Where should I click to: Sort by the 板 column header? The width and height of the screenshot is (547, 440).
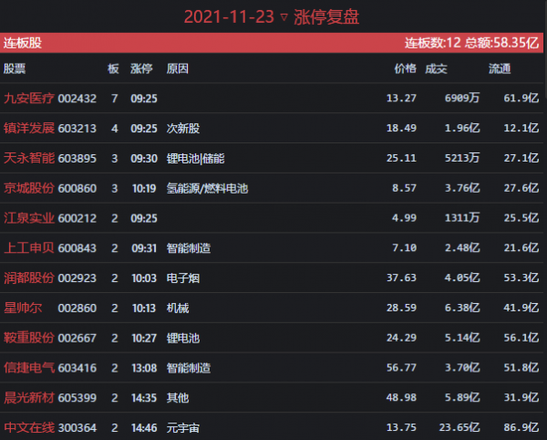click(x=113, y=68)
